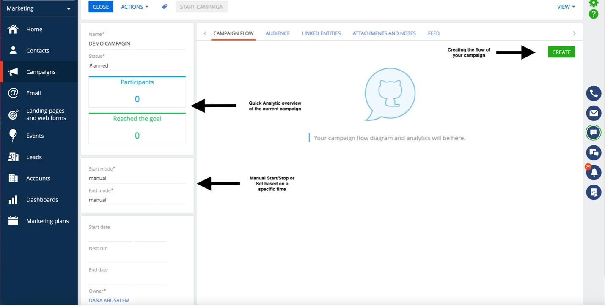This screenshot has width=605, height=307.
Task: Click the blue Close button
Action: coord(101,7)
